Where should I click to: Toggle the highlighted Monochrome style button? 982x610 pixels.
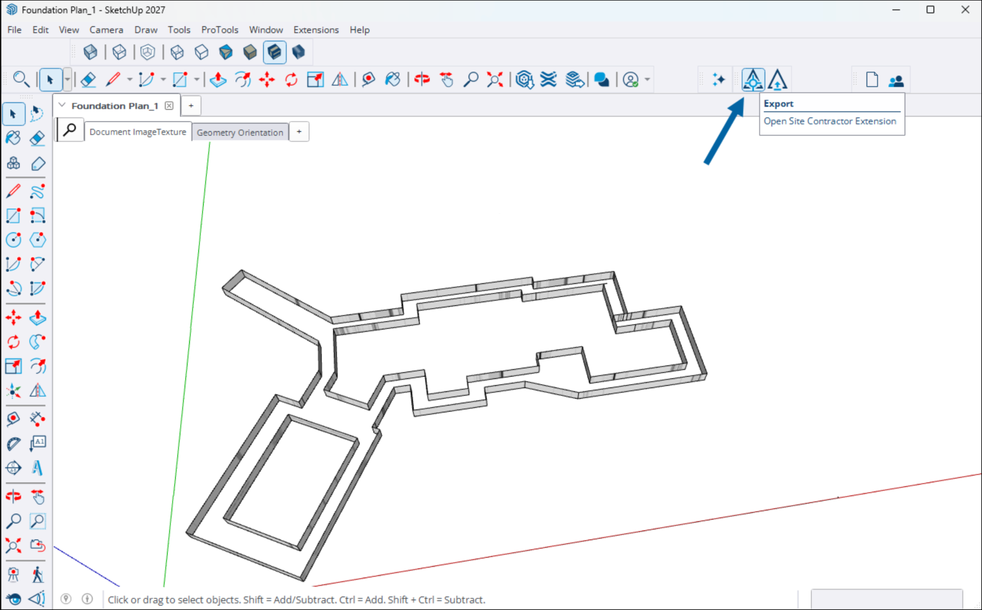tap(274, 52)
